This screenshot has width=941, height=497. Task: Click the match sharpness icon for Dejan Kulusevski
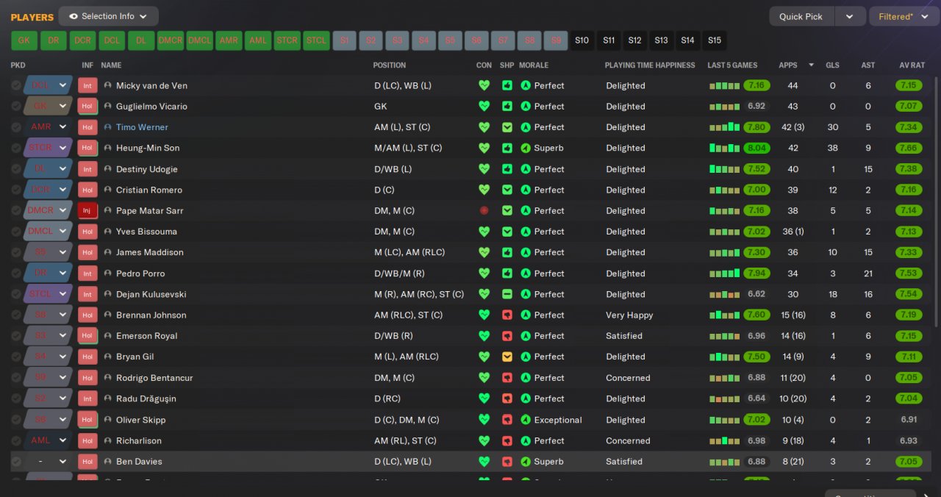[x=507, y=294]
